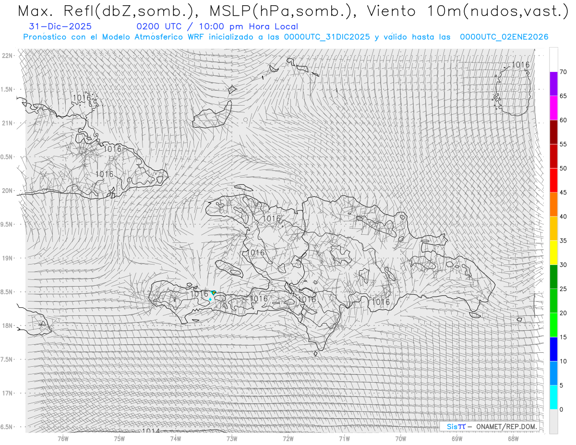Click the light blue 5-10 dBZ colorbar segment
This screenshot has height=445, width=576.
tap(553, 373)
